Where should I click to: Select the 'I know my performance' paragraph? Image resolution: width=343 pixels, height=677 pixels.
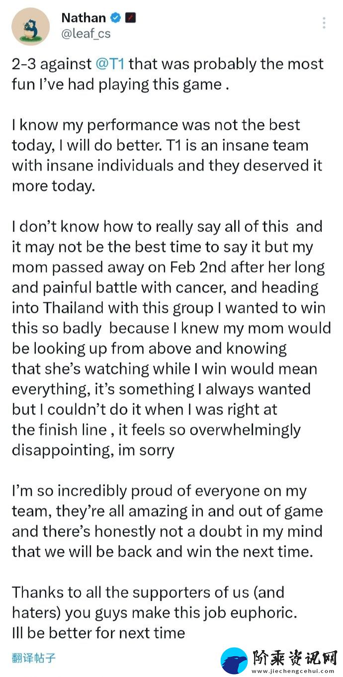167,155
